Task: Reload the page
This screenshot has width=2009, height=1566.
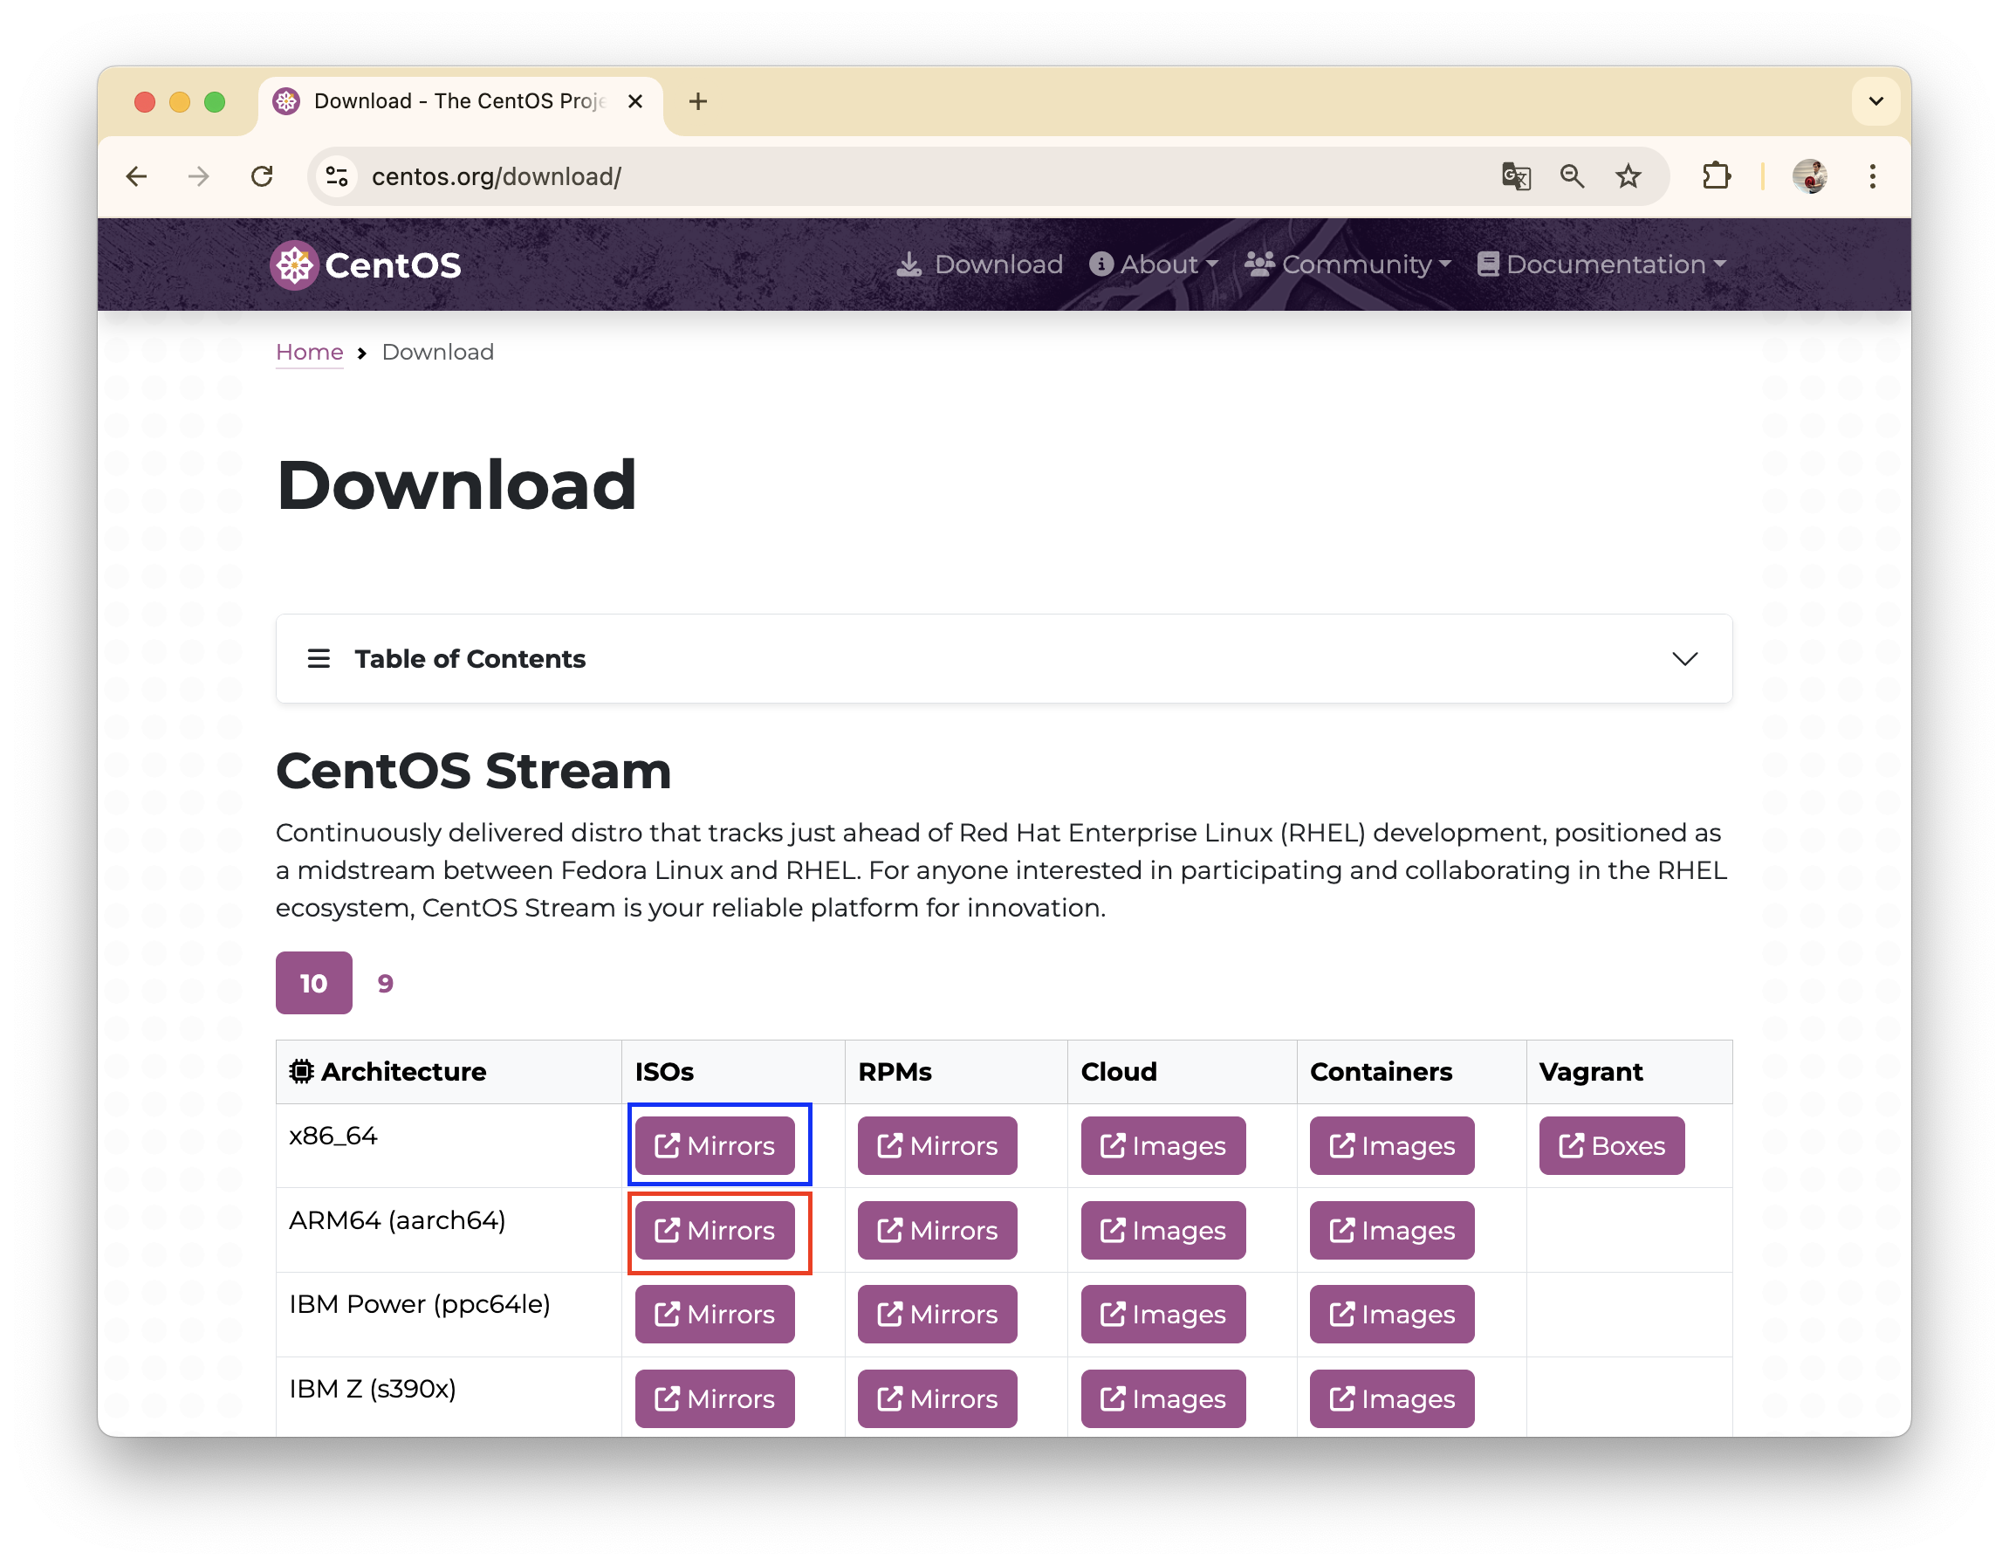Action: [262, 175]
